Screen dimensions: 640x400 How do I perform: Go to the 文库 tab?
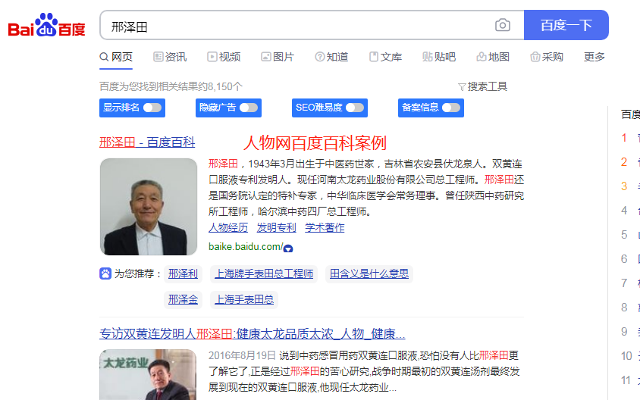[385, 57]
